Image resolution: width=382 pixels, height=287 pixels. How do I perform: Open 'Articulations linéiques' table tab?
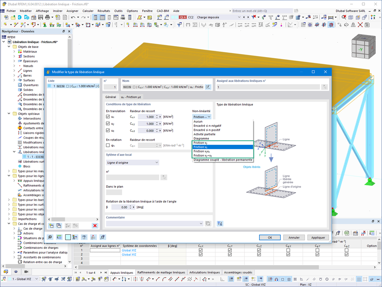click(x=205, y=272)
